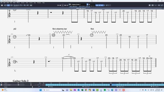Screen dimensions: 164x92
Task: Rewind to the previous bar
Action: (60, 5)
